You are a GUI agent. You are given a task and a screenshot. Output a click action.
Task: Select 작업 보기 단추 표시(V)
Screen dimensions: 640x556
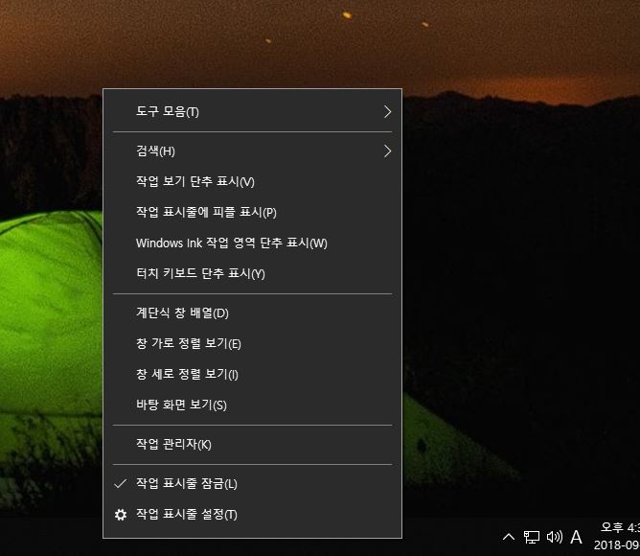[x=252, y=181]
